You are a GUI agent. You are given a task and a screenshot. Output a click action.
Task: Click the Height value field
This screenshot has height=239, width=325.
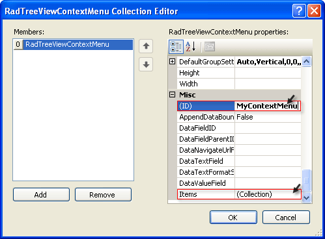coord(268,73)
